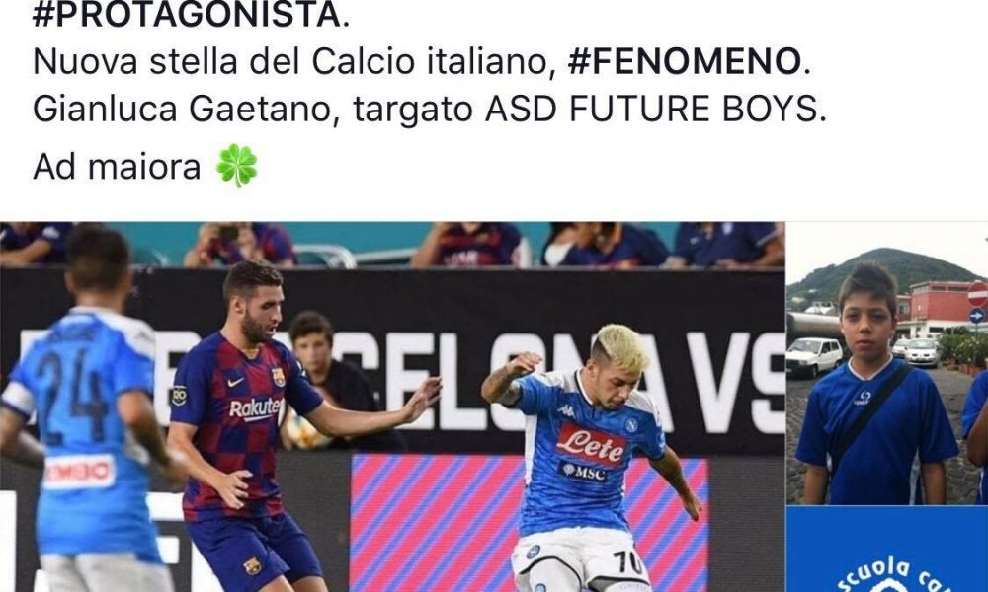The width and height of the screenshot is (988, 592).
Task: Click the Barcelona crest on the shorts
Action: point(252,565)
